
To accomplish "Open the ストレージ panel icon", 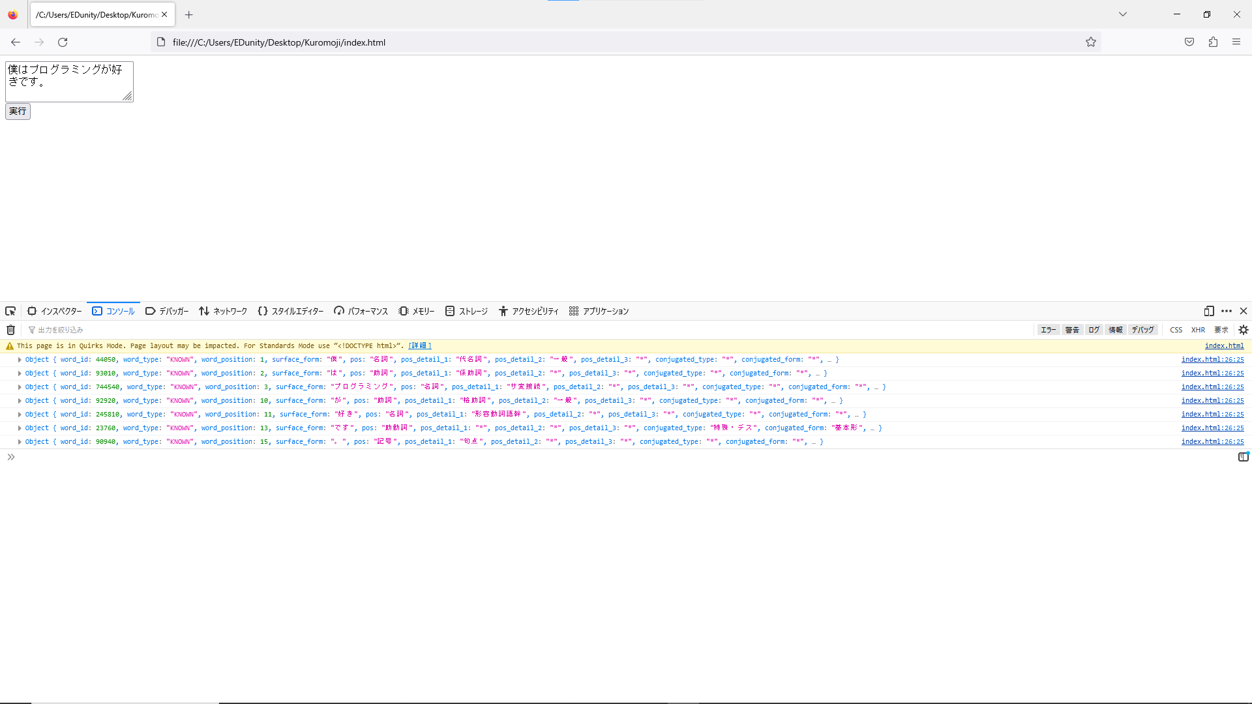I will coord(466,311).
